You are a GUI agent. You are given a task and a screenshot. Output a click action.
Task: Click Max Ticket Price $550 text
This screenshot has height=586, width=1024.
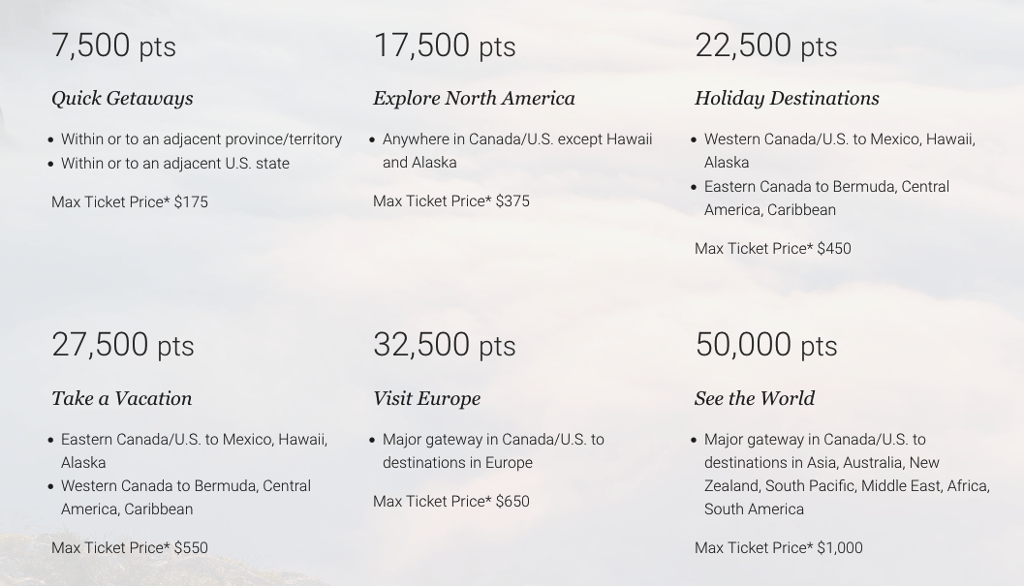coord(130,547)
